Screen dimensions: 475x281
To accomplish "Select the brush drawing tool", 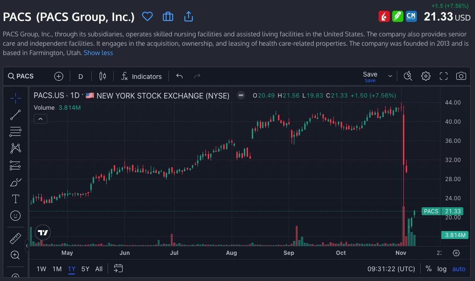I will pos(15,182).
